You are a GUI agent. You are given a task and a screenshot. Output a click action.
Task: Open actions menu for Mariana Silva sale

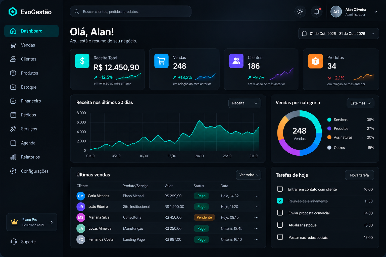click(x=256, y=218)
